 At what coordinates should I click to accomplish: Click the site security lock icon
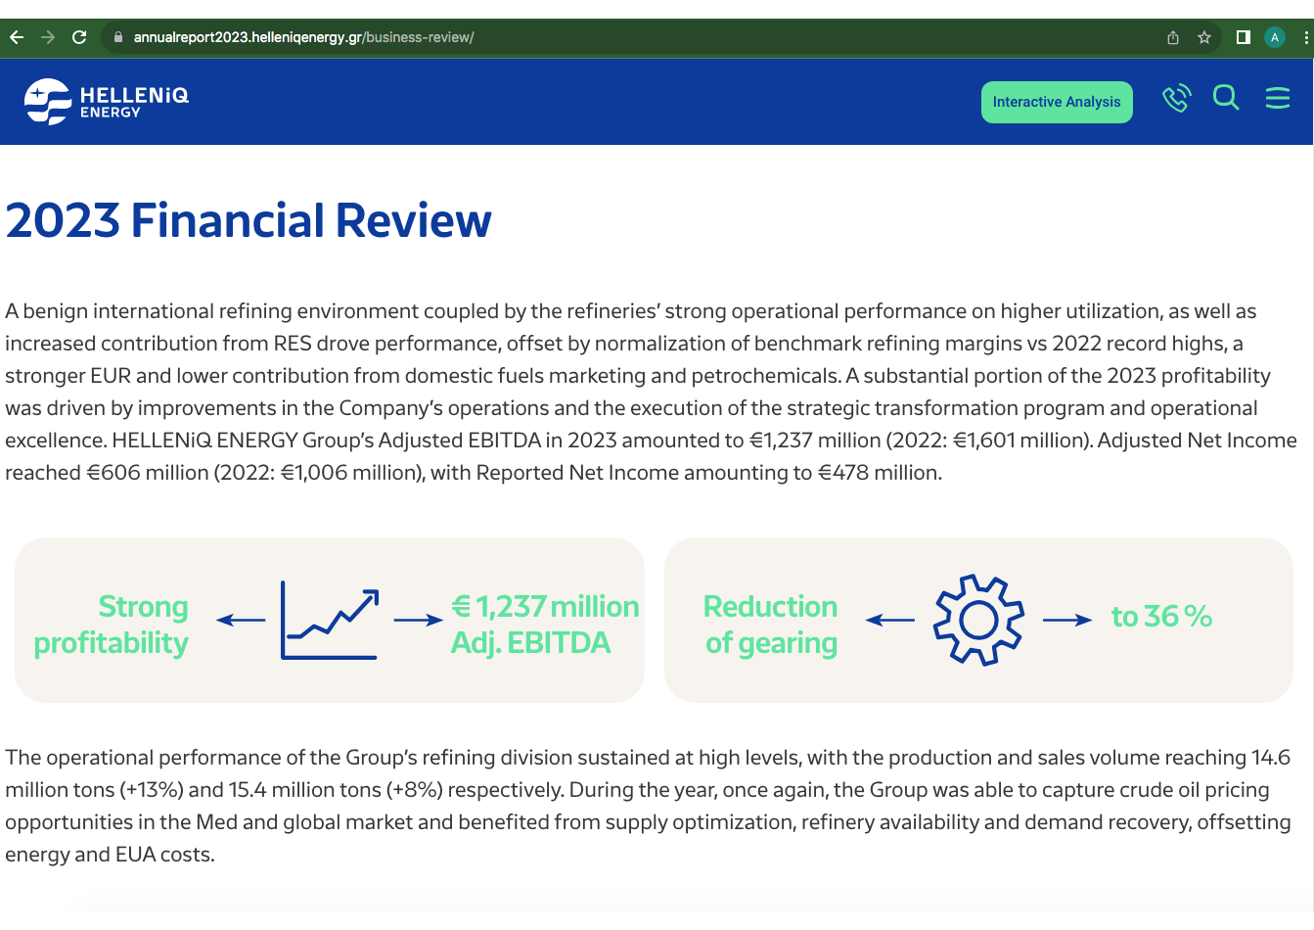pos(118,37)
